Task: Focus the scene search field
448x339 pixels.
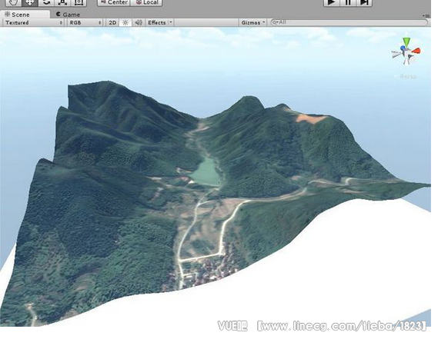Action: pos(349,22)
